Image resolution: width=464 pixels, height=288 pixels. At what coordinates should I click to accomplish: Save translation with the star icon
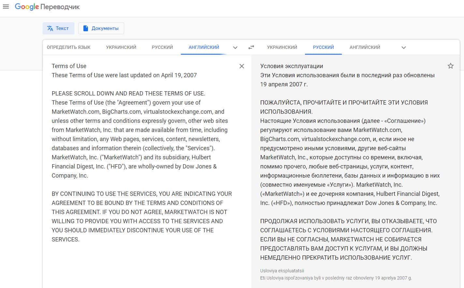pos(451,66)
